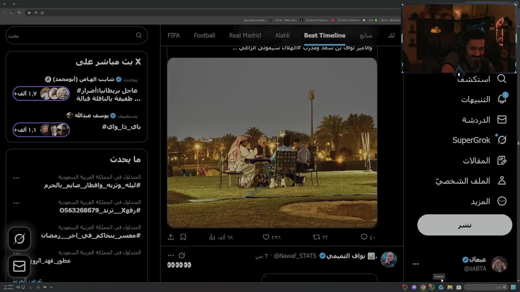Switch to the لك (For you) tab
This screenshot has width=520, height=292.
(x=391, y=35)
